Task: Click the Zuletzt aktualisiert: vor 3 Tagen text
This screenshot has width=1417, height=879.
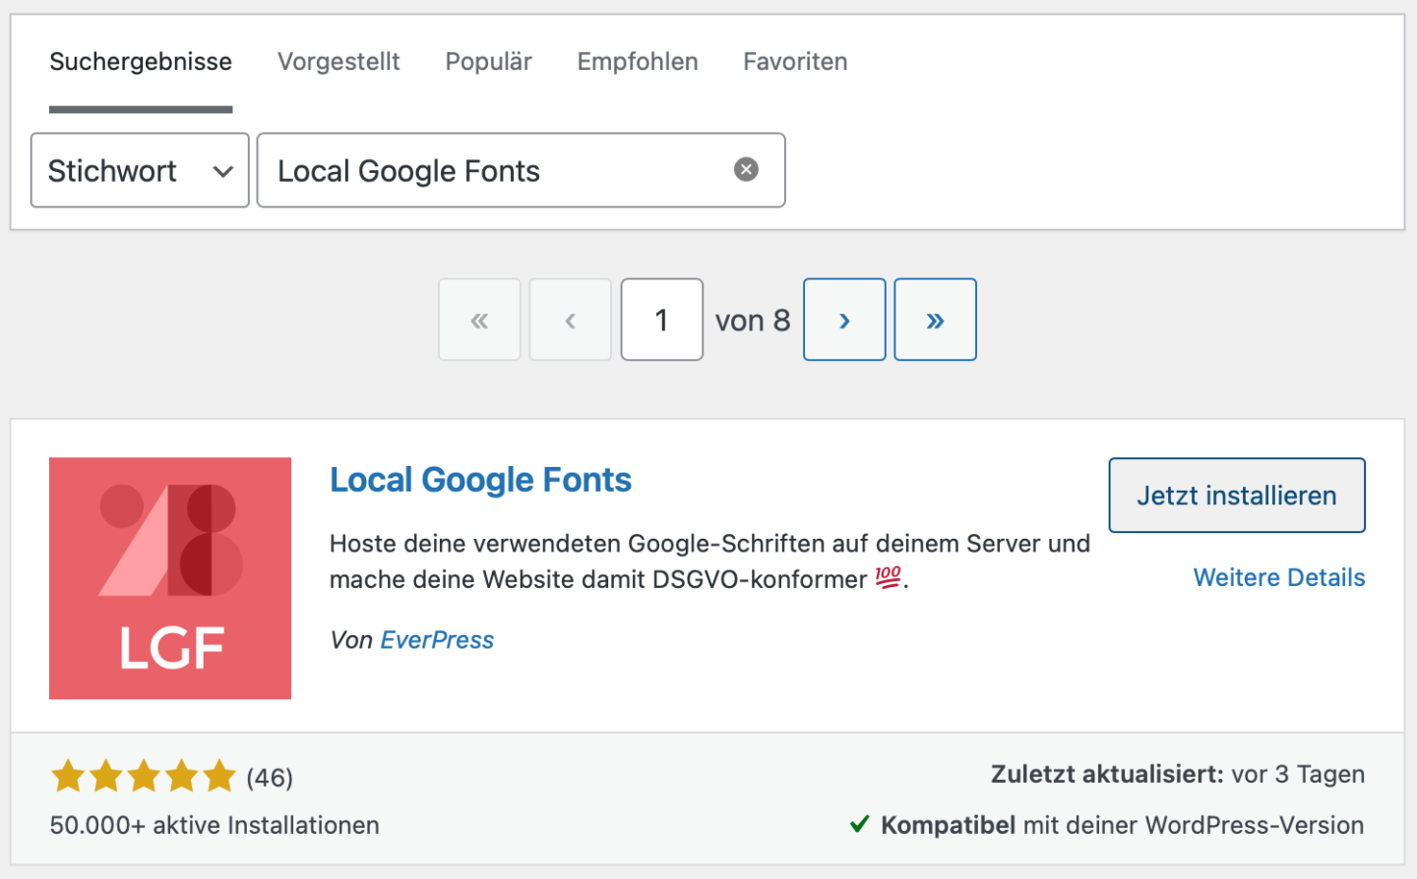Action: 1178,774
